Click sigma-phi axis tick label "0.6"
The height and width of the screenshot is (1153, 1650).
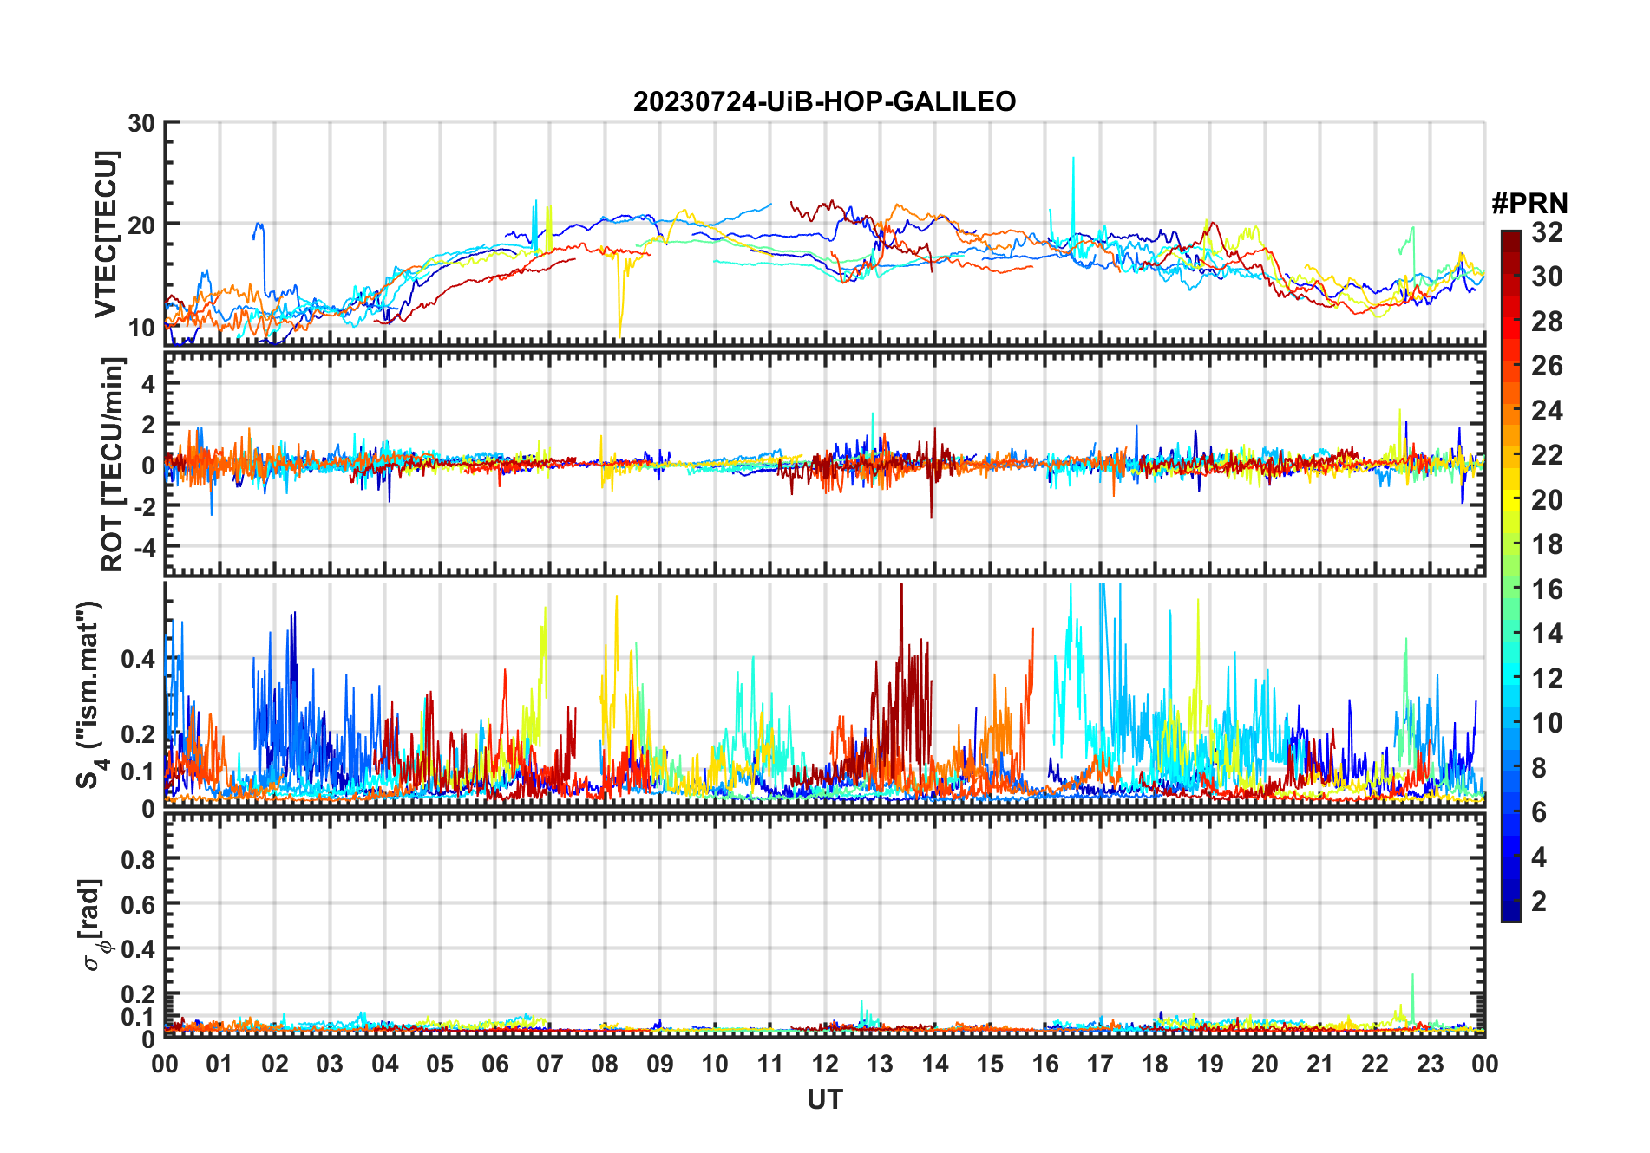point(138,904)
